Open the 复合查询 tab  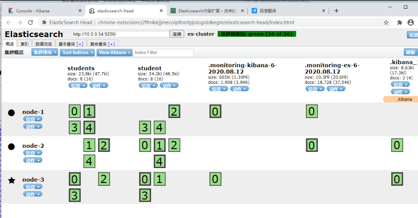point(98,44)
